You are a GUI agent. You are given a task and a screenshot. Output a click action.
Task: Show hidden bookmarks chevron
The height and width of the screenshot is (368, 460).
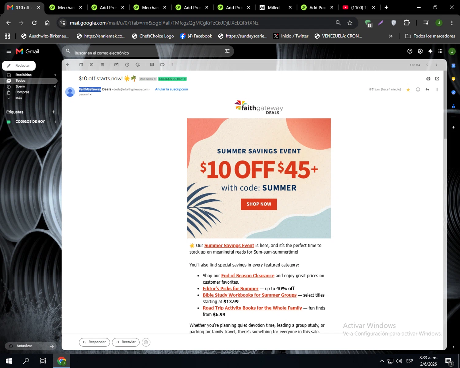390,36
